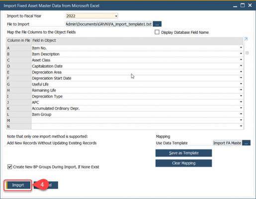The width and height of the screenshot is (256, 199).
Task: Expand the Item No. field mapping dropdown
Action: pos(241,48)
